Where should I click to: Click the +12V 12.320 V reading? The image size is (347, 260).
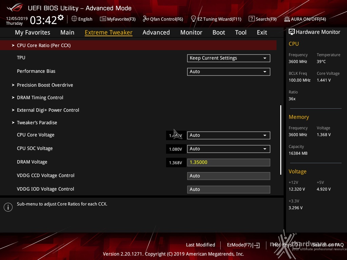point(297,189)
